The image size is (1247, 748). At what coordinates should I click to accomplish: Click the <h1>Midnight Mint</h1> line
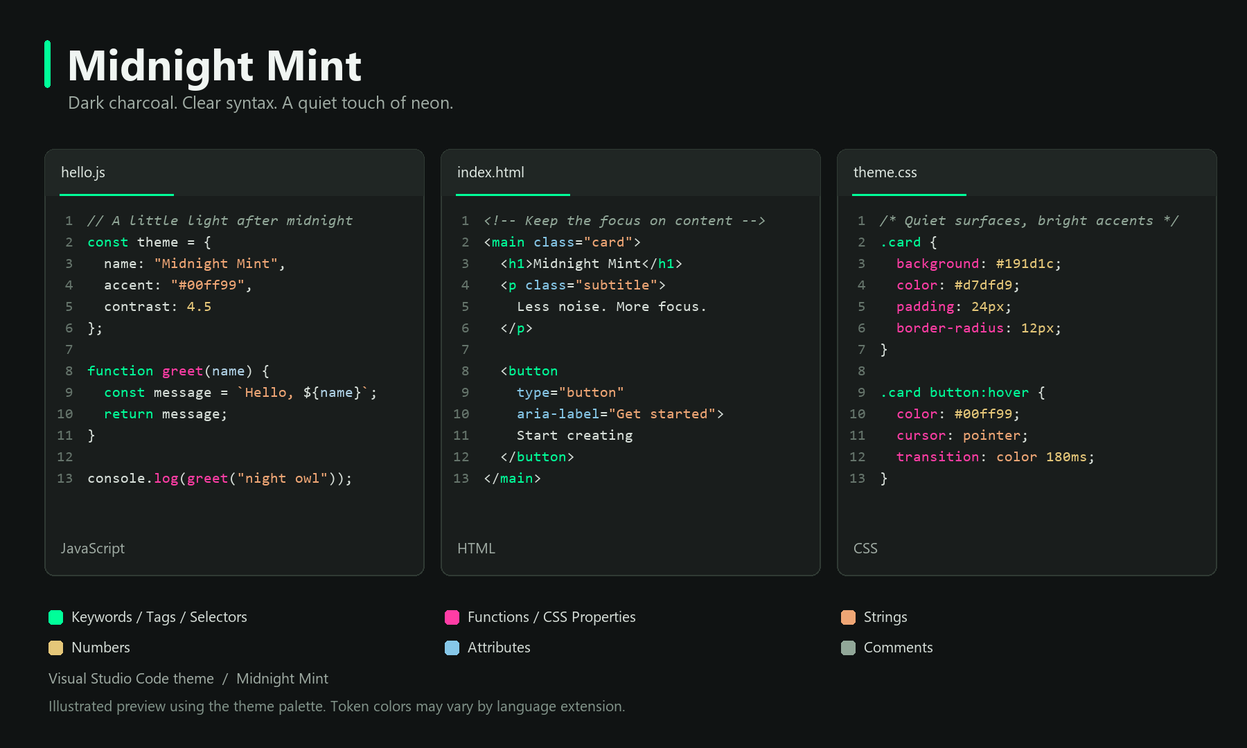(591, 264)
